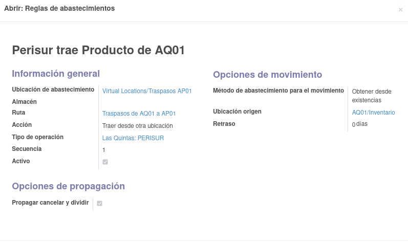Click the Perisur trae Producto de AQ01 title

(x=98, y=50)
